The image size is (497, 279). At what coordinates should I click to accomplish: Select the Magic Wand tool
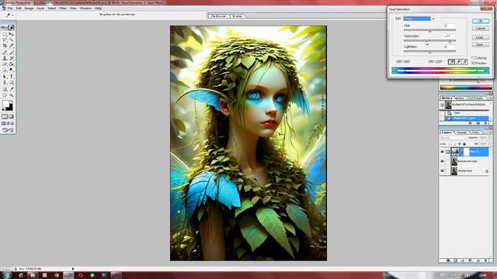(12, 40)
